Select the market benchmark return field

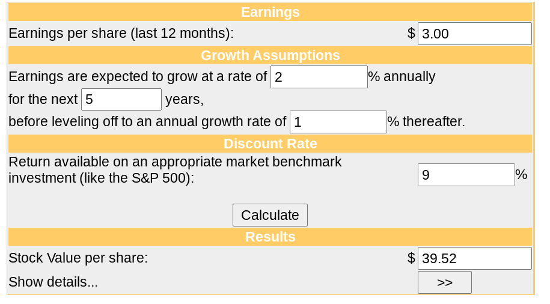pyautogui.click(x=466, y=175)
